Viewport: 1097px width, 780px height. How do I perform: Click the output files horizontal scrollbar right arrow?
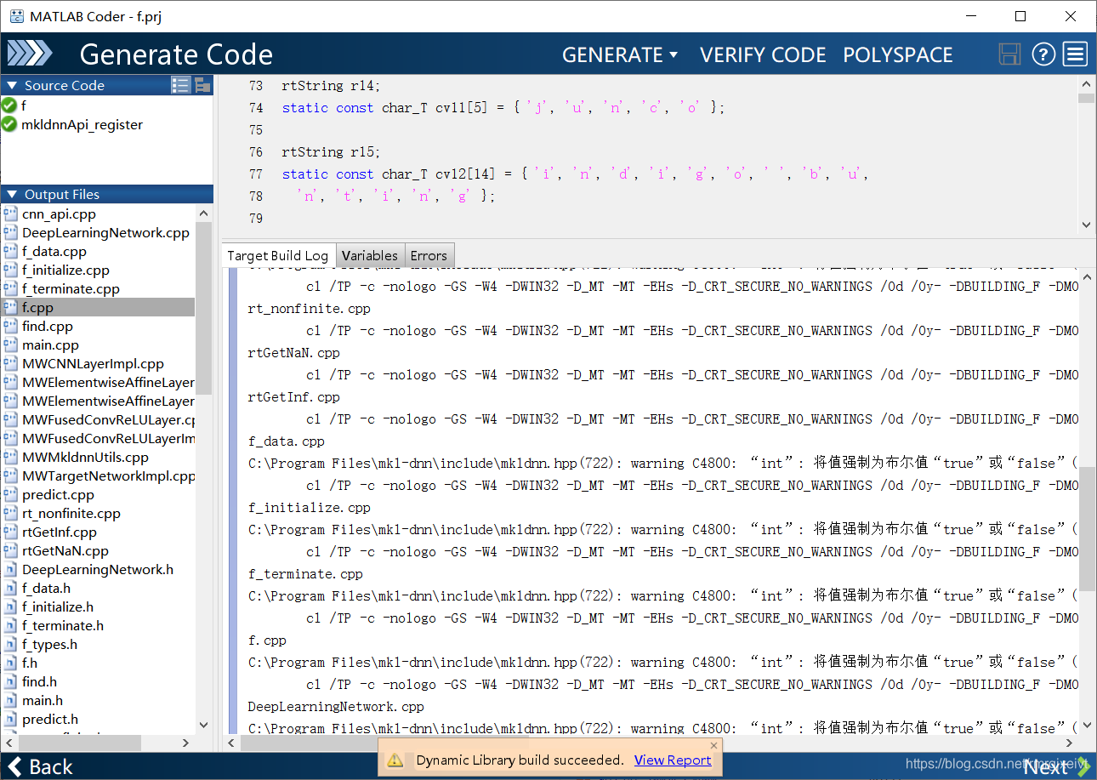[187, 743]
